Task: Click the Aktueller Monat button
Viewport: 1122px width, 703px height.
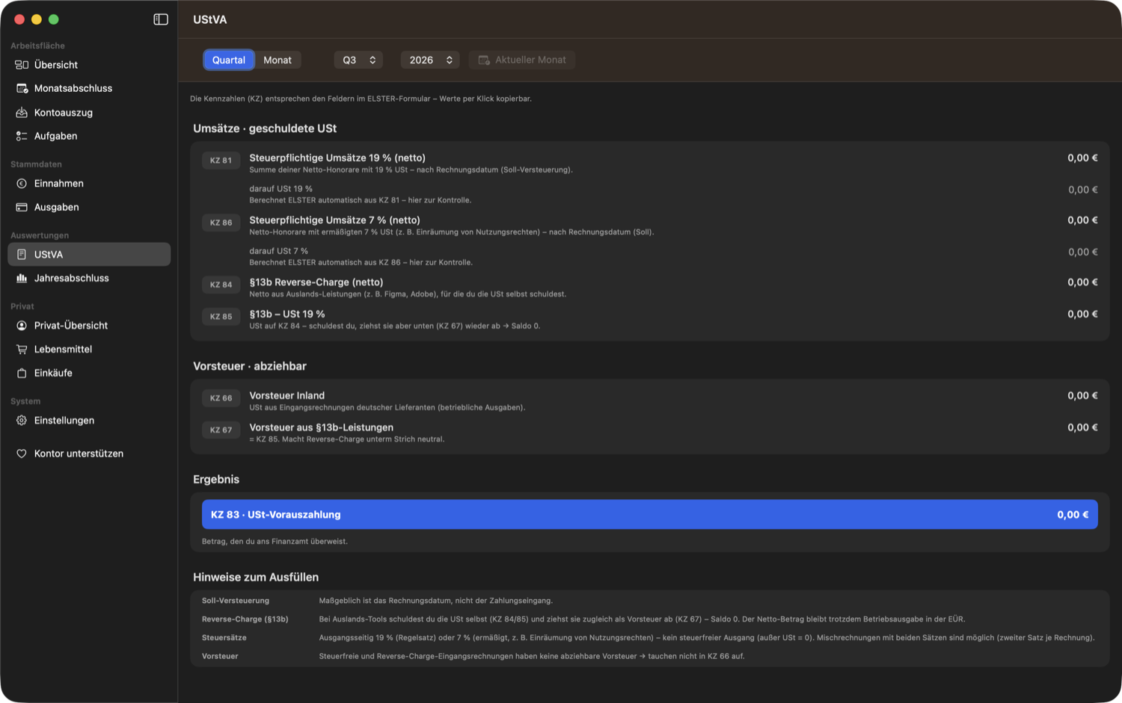Action: 522,60
